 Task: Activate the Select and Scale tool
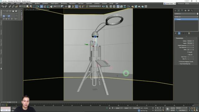[x=48, y=6]
